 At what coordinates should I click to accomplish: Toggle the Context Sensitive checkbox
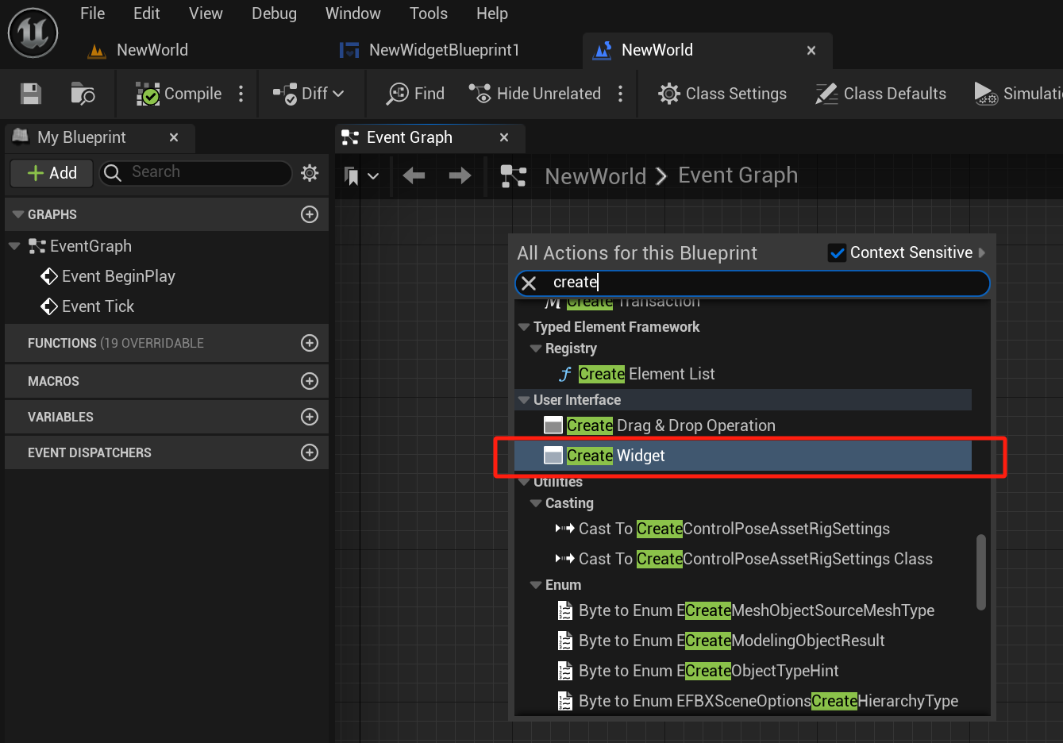(837, 252)
